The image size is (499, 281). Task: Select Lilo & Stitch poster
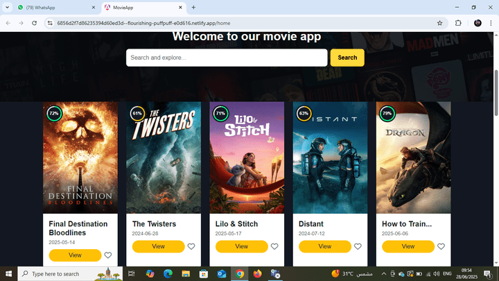247,157
